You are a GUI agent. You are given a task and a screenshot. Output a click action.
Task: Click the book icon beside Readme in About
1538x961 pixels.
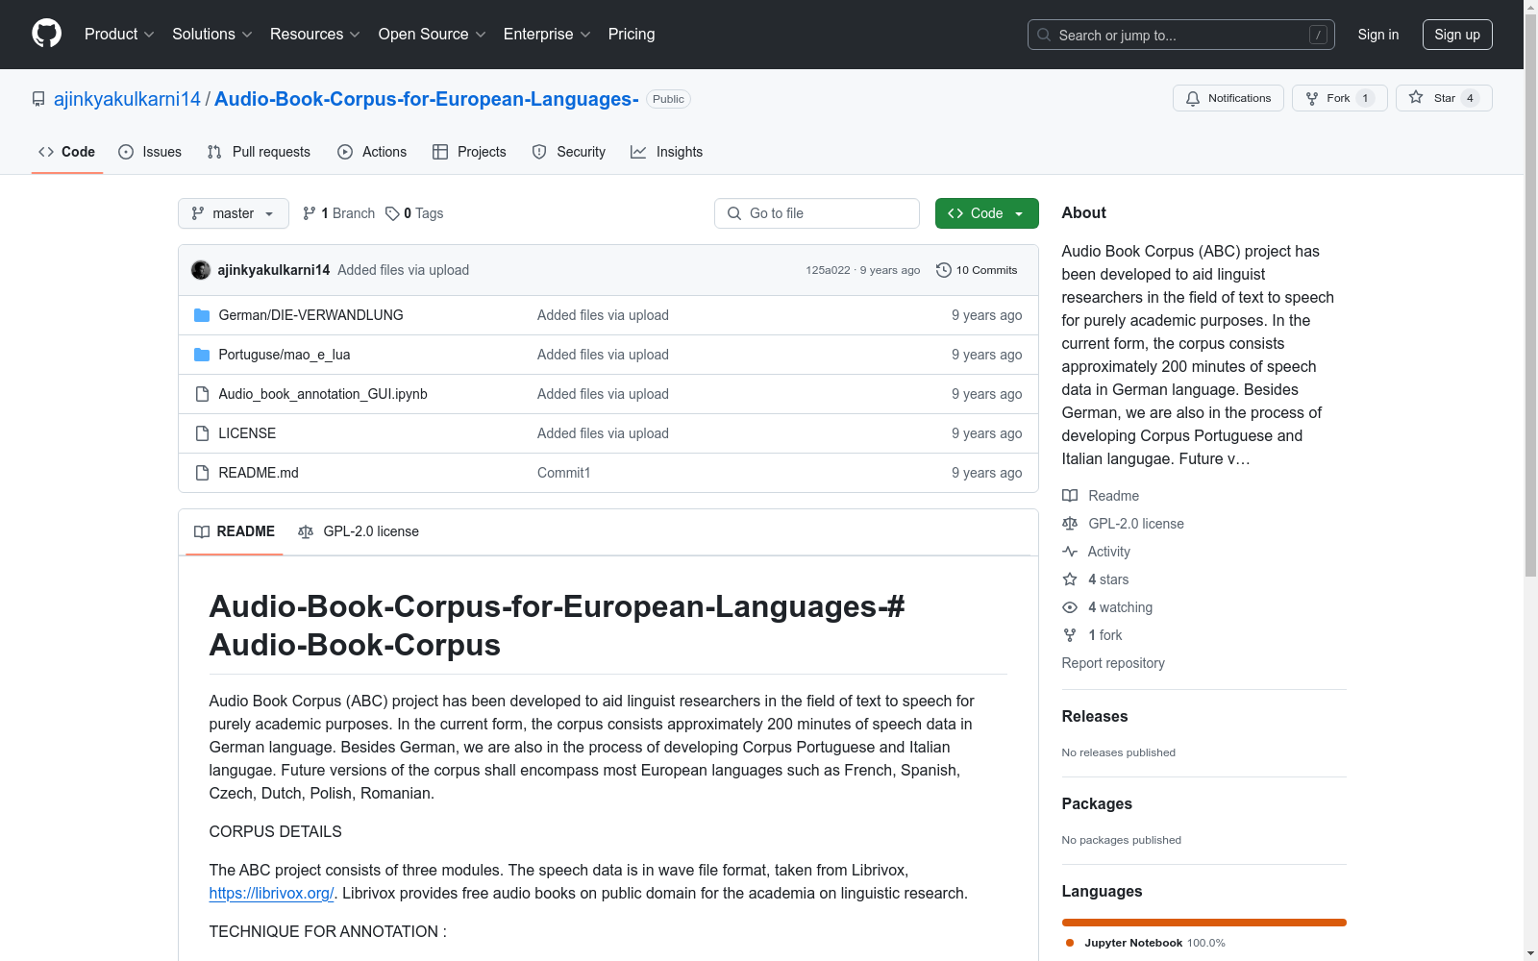point(1070,496)
